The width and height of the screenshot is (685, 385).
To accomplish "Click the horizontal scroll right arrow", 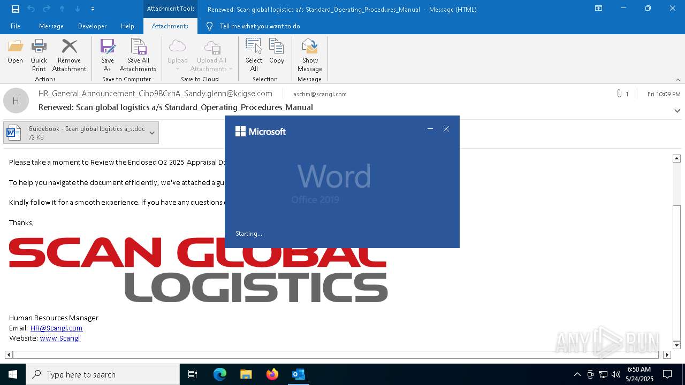I will (x=667, y=355).
